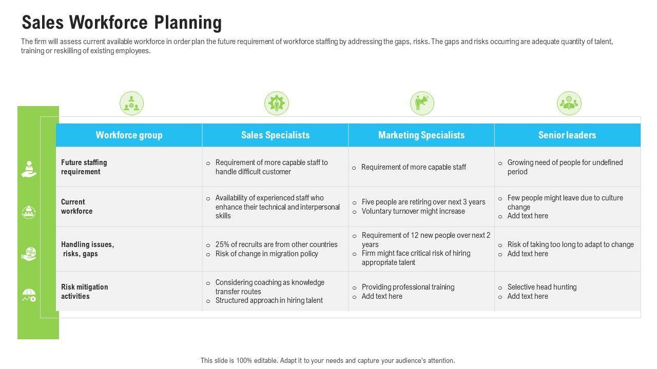
Task: Click the gear-person icon above Sales Specialists
Action: point(277,103)
